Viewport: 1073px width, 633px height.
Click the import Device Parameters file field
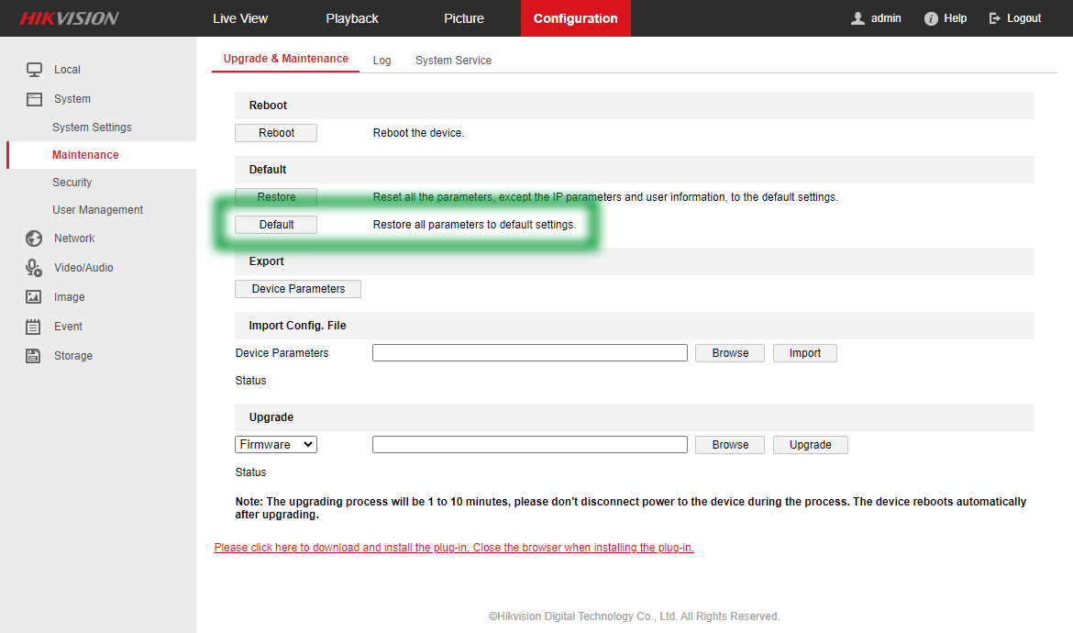[530, 353]
